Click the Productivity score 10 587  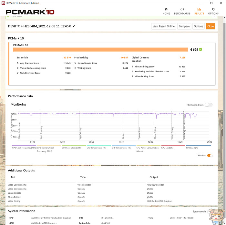pos(124,58)
